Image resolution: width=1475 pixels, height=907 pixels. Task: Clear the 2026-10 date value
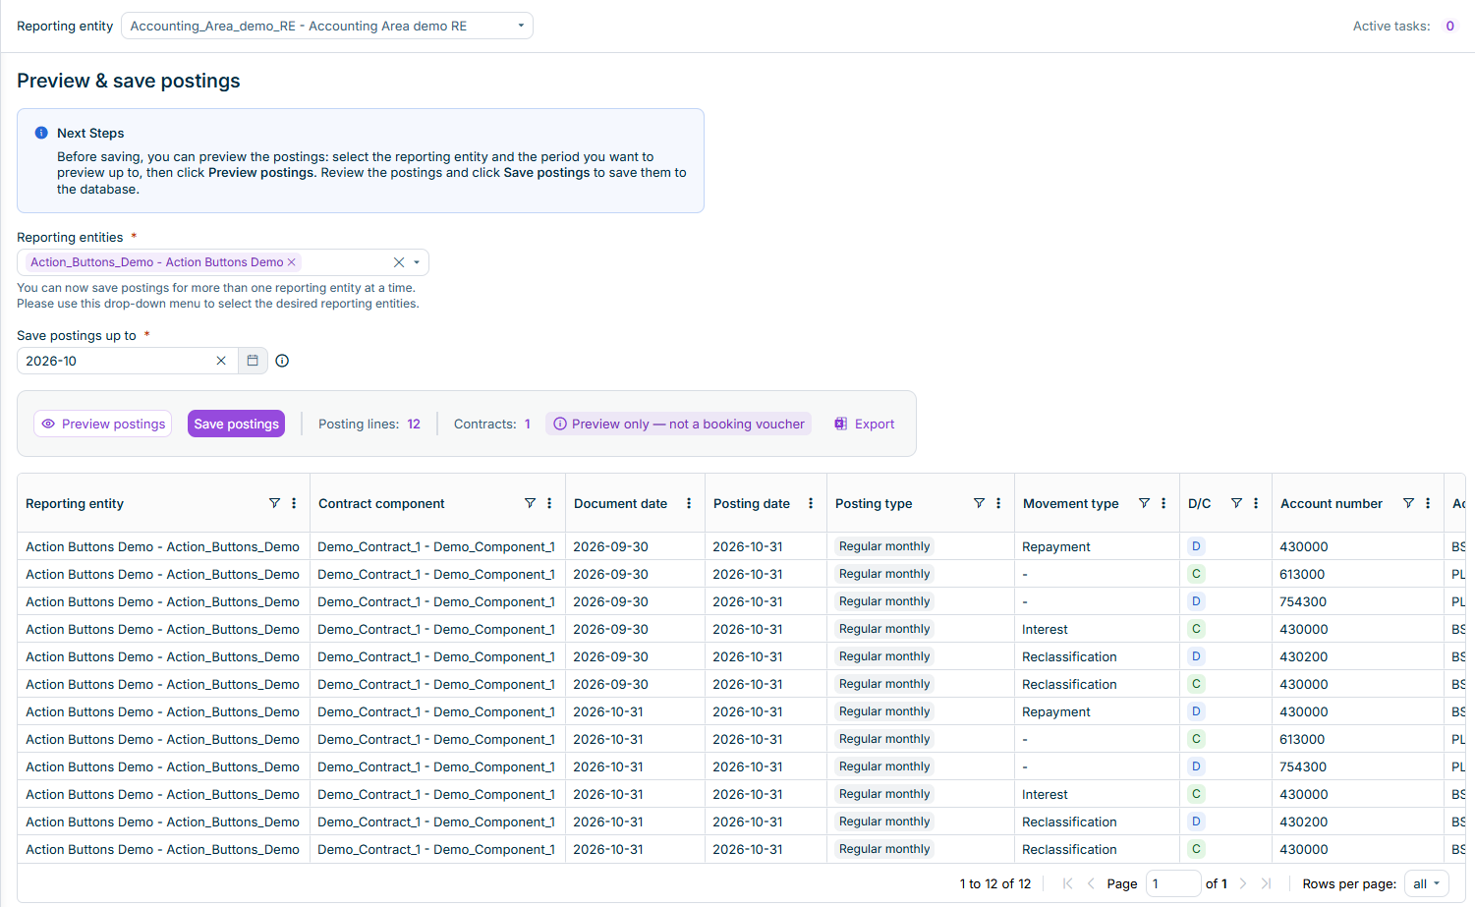pyautogui.click(x=221, y=361)
